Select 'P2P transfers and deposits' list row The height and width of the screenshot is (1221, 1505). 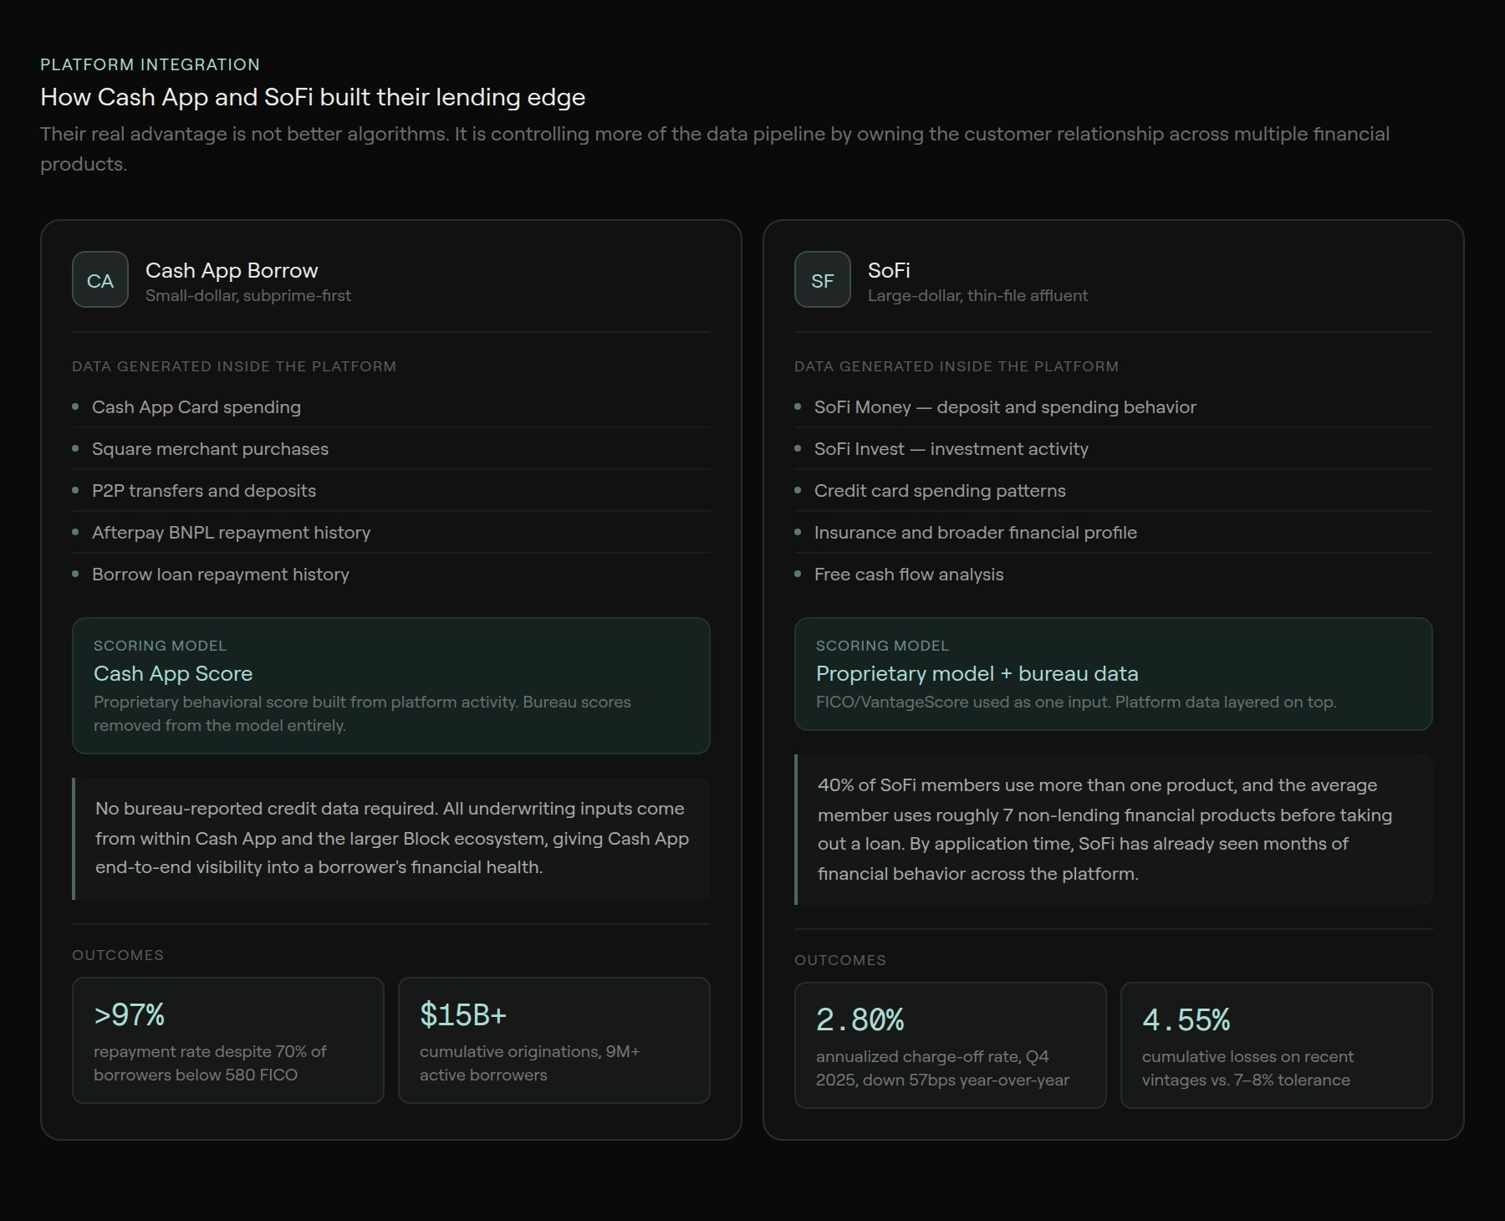[391, 491]
